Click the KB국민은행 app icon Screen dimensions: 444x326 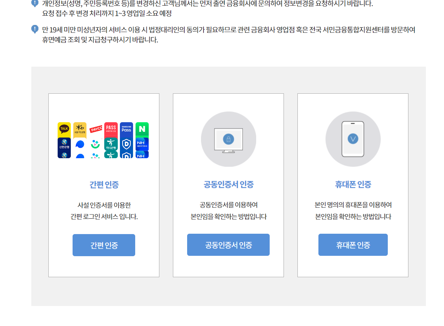pyautogui.click(x=80, y=129)
